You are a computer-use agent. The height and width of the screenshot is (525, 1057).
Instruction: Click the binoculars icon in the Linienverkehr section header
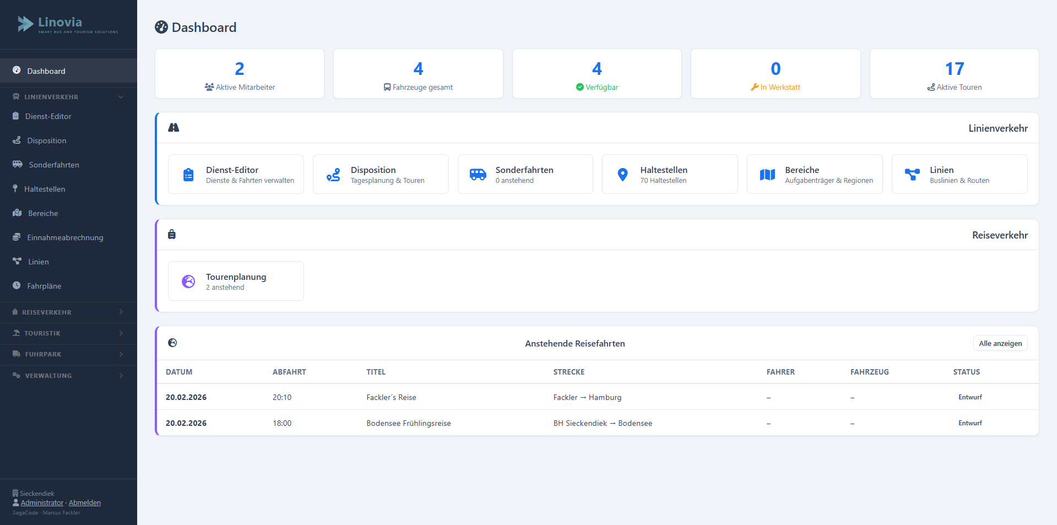[174, 127]
